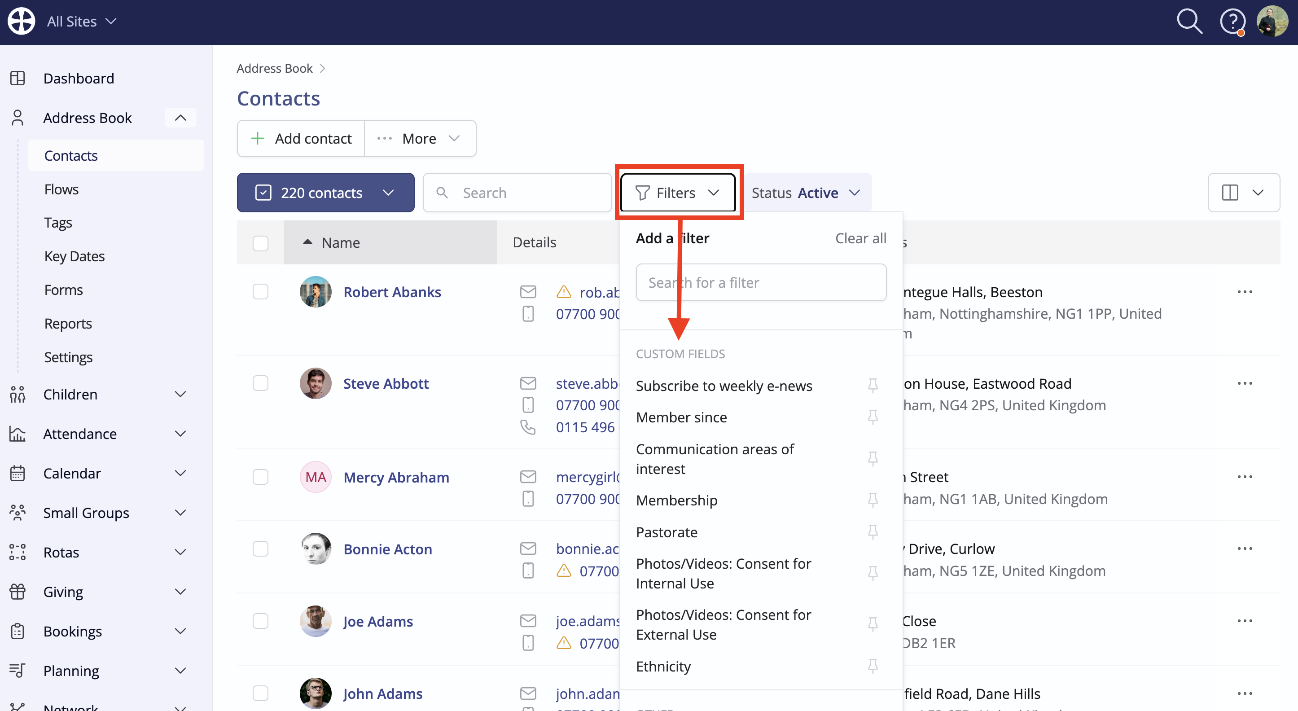Click the Search for a filter field

point(761,282)
